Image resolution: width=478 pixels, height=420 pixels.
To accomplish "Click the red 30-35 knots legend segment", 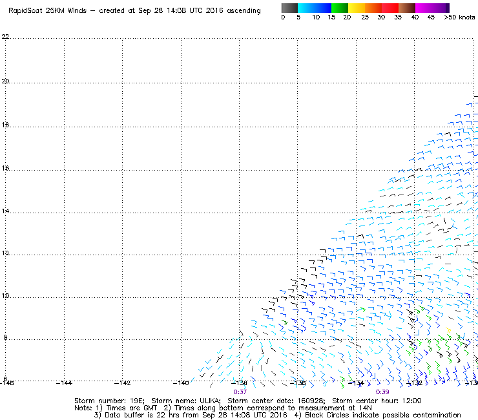I will pos(390,8).
